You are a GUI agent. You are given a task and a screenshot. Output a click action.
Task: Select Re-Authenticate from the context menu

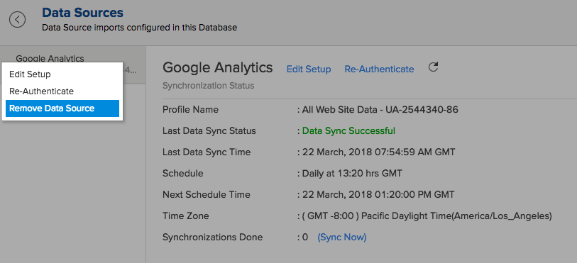(x=41, y=91)
